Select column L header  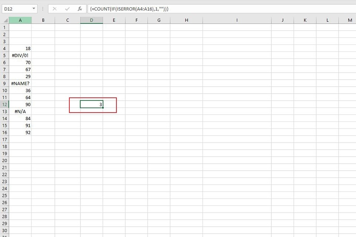pyautogui.click(x=327, y=20)
